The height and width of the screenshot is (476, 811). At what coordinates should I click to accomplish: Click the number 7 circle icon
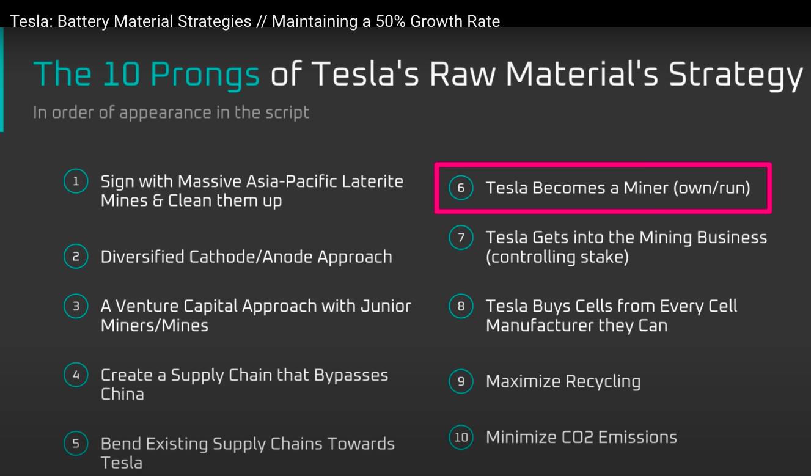tap(461, 237)
